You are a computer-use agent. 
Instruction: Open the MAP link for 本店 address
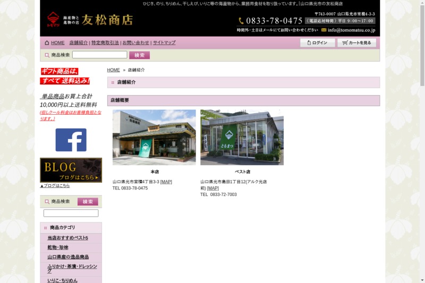coord(166,182)
